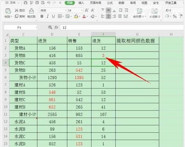The height and width of the screenshot is (147, 185).
Task: Align text to bottom of cell
Action: pos(114,10)
